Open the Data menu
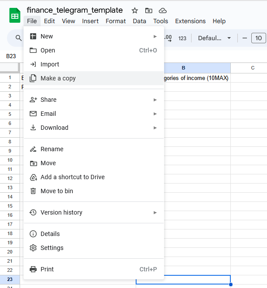 pos(139,21)
